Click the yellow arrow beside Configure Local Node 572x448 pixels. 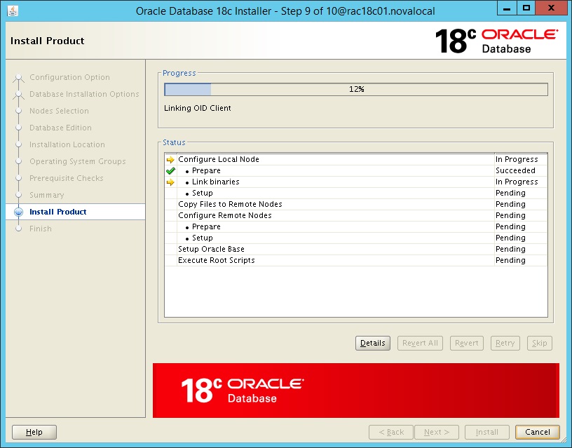[x=170, y=159]
